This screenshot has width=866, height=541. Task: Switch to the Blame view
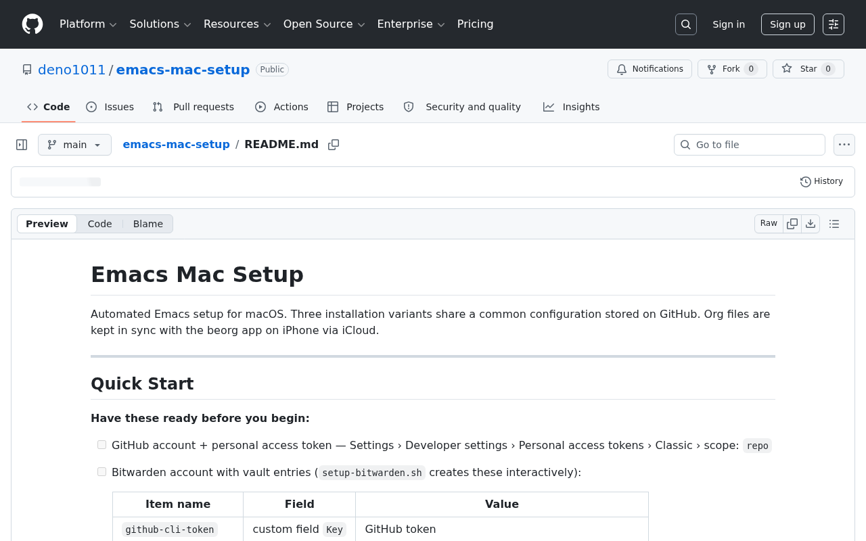click(148, 224)
